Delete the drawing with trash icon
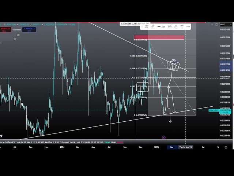Screen dimensions: 234x176 182,27
